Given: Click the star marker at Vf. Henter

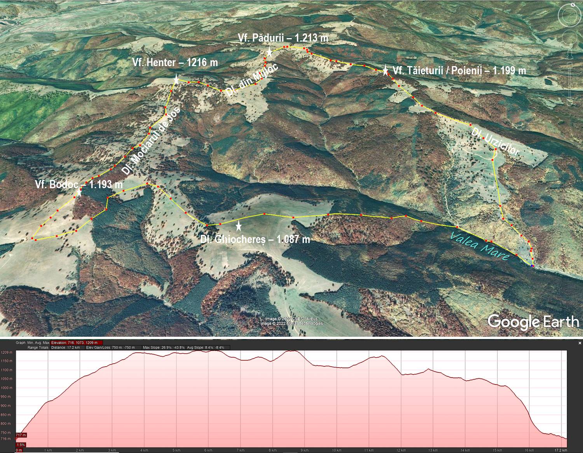Looking at the screenshot, I should 176,80.
